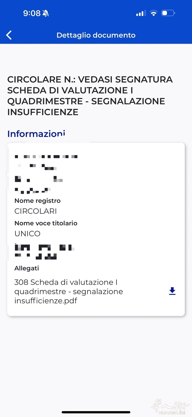Viewport: 192px width, 417px height.
Task: Tap the Dettaglio documento header title
Action: [96, 35]
